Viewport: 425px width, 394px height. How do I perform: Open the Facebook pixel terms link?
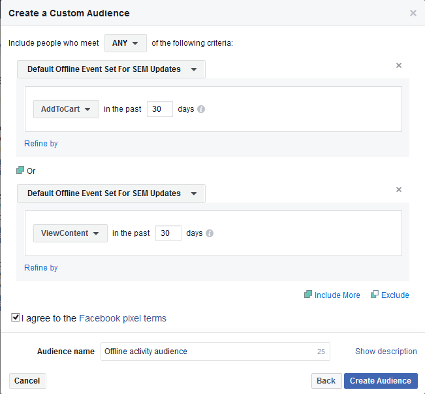[123, 319]
